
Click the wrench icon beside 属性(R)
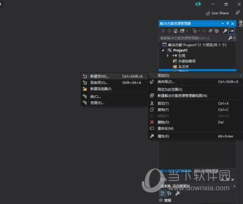(x=152, y=136)
